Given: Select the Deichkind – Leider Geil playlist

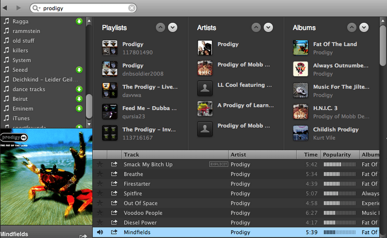Looking at the screenshot, I should tap(45, 80).
